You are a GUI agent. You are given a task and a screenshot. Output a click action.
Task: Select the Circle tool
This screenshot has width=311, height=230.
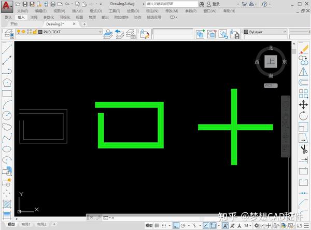tap(7, 116)
